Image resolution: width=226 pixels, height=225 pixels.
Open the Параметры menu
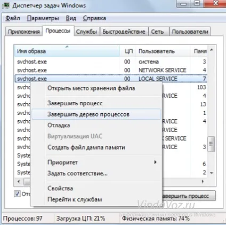pos(43,18)
